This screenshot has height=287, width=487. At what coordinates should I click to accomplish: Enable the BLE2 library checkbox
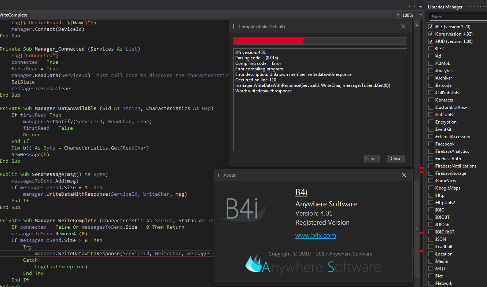(431, 49)
